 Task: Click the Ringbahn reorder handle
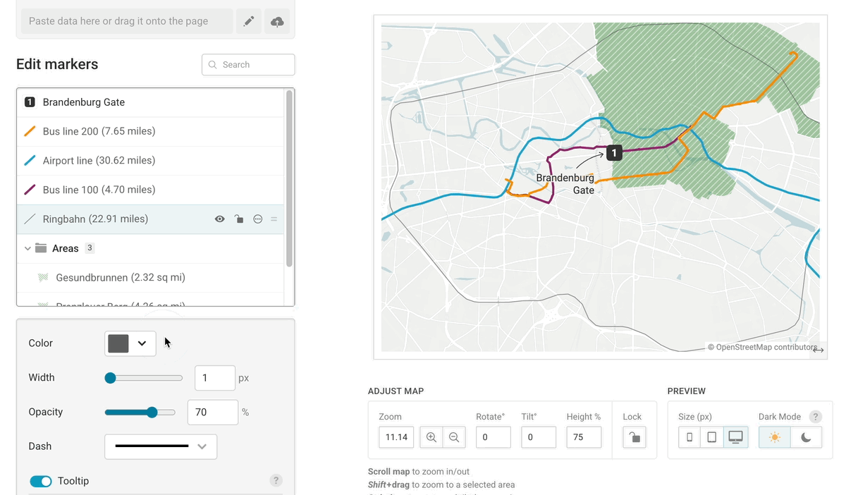pos(274,219)
